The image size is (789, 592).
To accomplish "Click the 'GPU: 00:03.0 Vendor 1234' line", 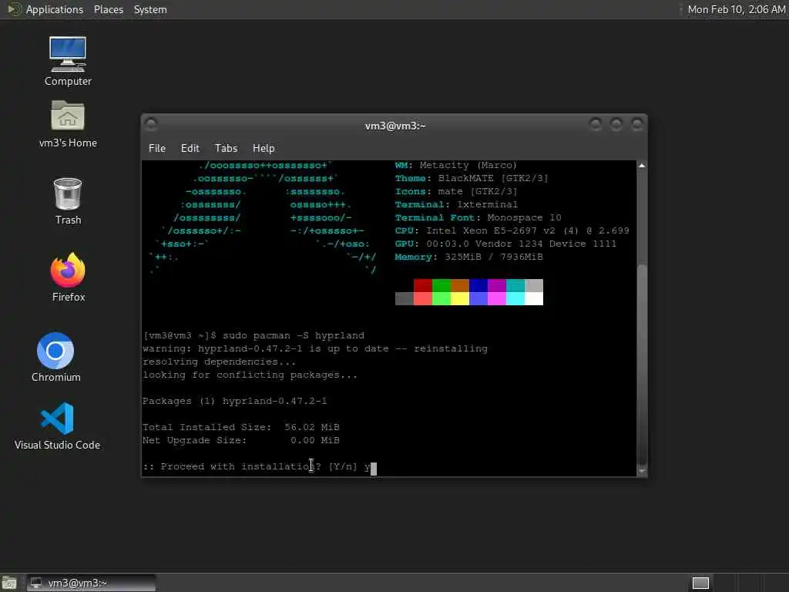I will [505, 244].
